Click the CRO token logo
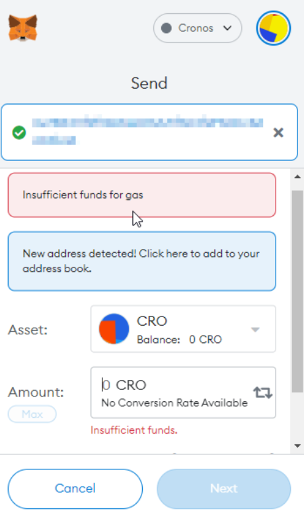The image size is (304, 519). 114,328
